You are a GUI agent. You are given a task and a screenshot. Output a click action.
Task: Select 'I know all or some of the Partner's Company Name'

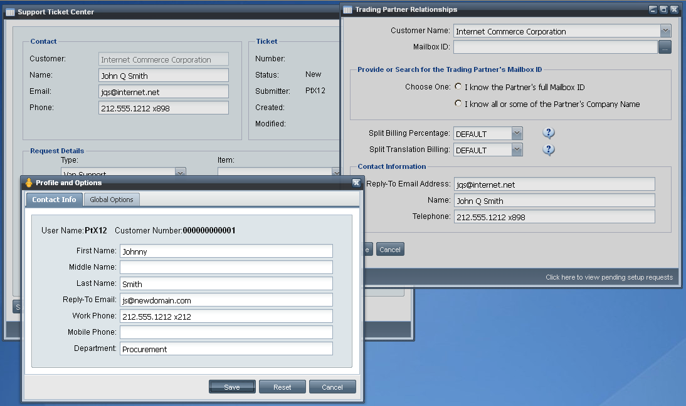tap(458, 103)
